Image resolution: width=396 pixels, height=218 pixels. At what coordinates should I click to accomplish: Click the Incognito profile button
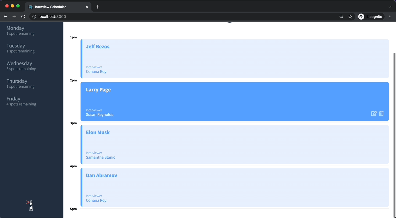(x=370, y=17)
